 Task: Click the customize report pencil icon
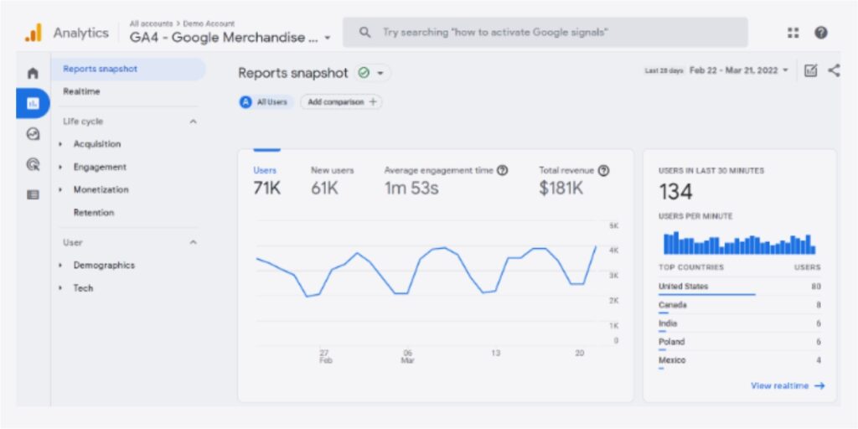[810, 70]
